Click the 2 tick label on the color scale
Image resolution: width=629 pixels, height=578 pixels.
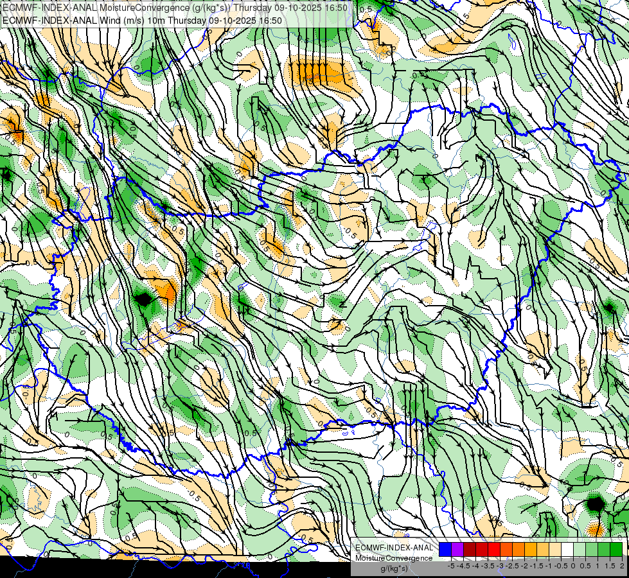point(622,566)
